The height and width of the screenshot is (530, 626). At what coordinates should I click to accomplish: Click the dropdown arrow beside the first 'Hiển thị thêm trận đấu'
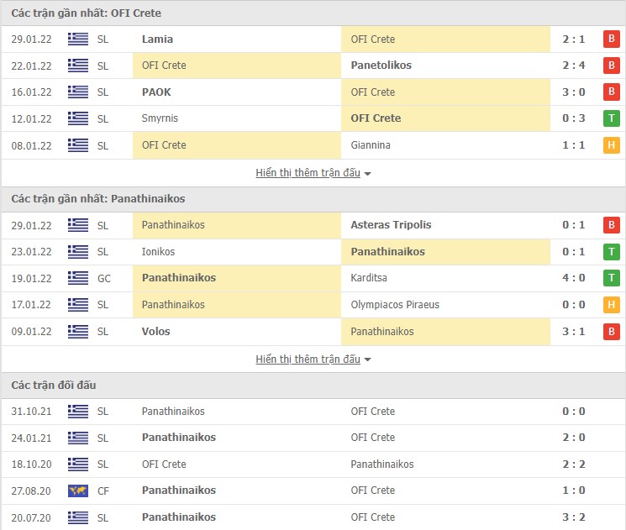pyautogui.click(x=368, y=174)
